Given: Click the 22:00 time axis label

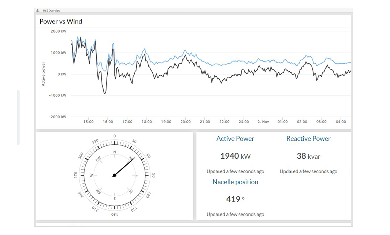Looking at the screenshot, I should pos(224,122).
